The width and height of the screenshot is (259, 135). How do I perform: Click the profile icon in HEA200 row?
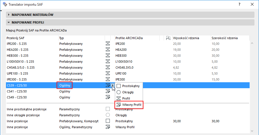(x=108, y=50)
